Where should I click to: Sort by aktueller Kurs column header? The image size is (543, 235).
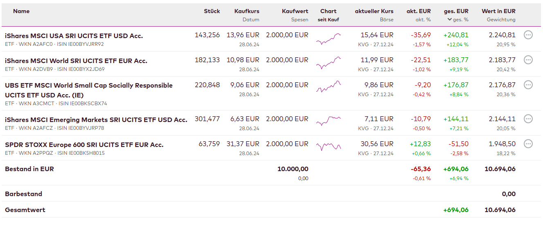point(374,11)
